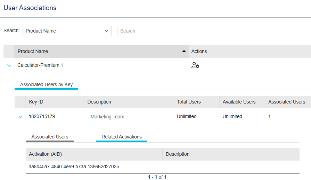Click the Calculator-Premium 1 product name
The height and width of the screenshot is (180, 311).
click(x=40, y=65)
